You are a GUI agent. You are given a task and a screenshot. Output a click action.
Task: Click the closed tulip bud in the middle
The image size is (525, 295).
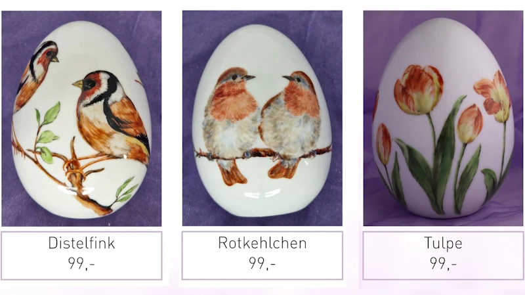[x=470, y=124]
